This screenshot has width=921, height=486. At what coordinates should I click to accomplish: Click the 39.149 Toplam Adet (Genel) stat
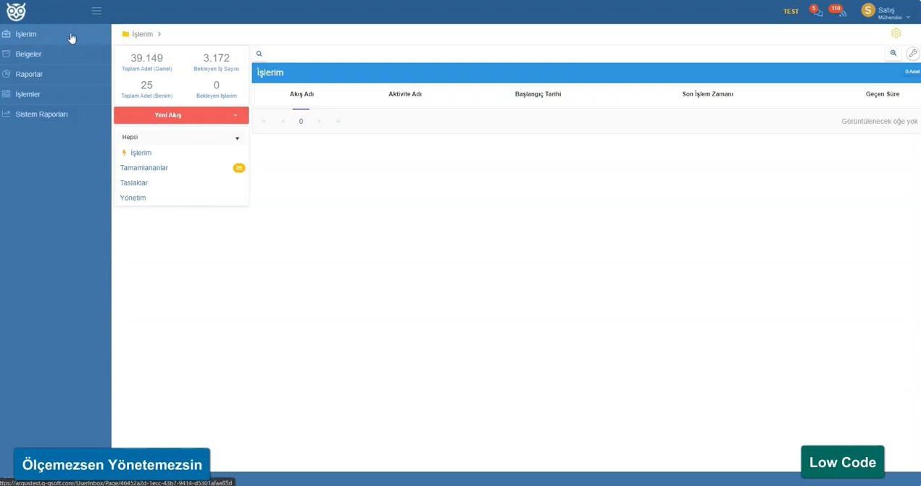pos(146,62)
